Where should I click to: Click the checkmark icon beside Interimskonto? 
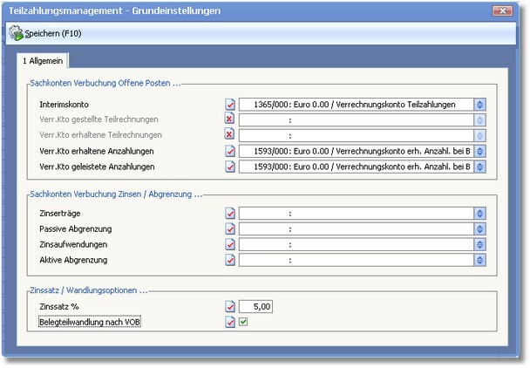click(x=230, y=104)
